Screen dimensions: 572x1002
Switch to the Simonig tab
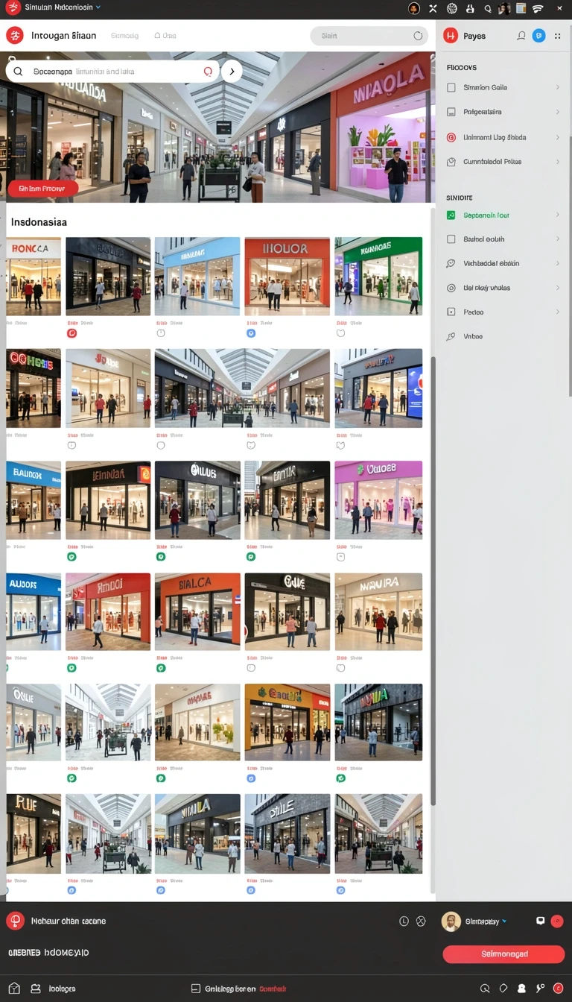point(124,36)
